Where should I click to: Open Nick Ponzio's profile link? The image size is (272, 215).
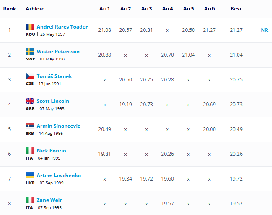coord(51,151)
